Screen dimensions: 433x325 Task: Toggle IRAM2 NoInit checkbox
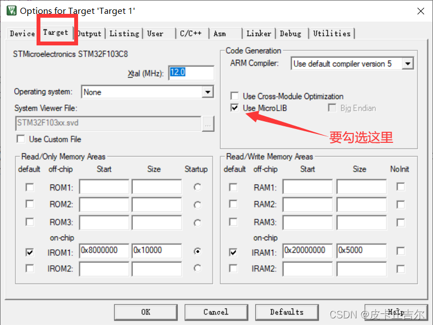coord(401,269)
